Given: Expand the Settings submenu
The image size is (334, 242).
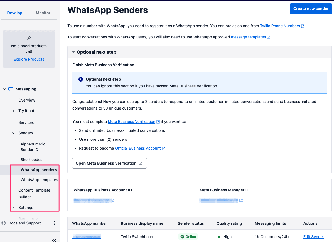Looking at the screenshot, I should (14, 208).
